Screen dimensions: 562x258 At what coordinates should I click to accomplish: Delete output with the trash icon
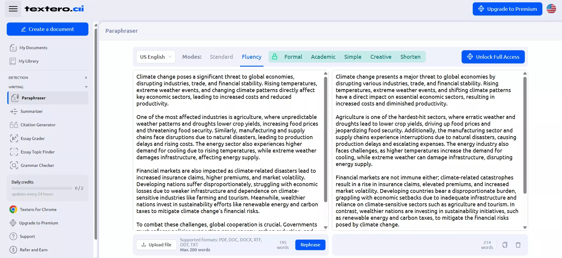[x=518, y=245]
